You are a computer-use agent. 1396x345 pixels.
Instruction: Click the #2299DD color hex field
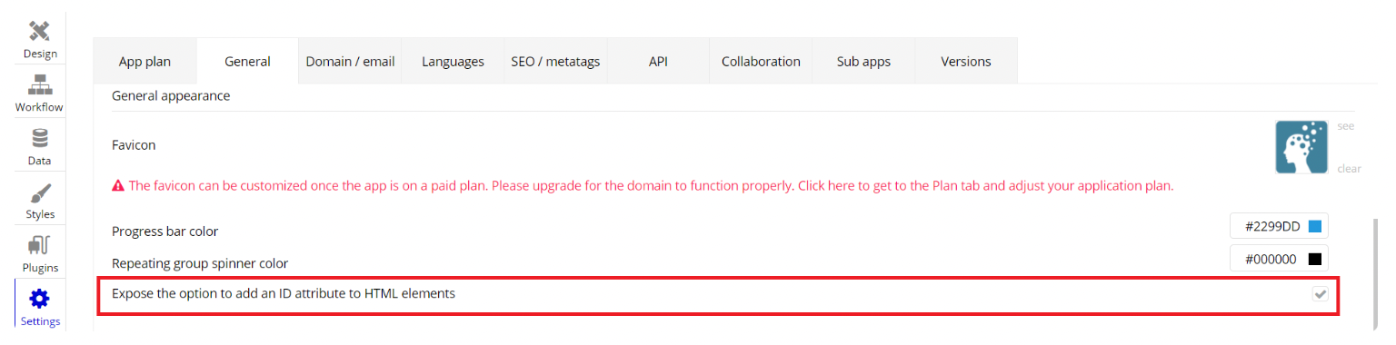click(x=1279, y=227)
